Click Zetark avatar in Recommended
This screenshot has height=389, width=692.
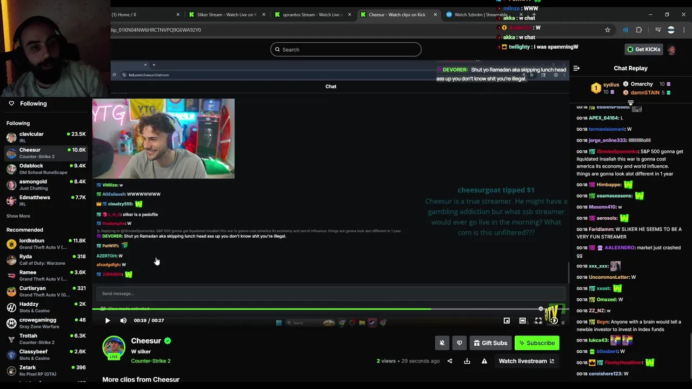11,371
